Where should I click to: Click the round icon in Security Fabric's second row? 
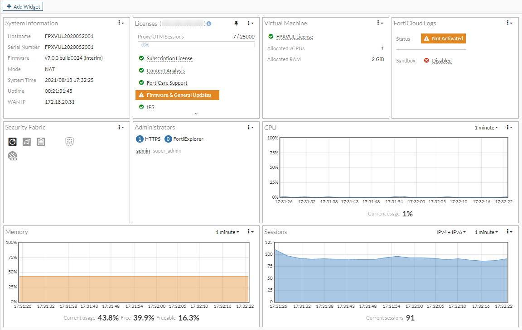(13, 156)
